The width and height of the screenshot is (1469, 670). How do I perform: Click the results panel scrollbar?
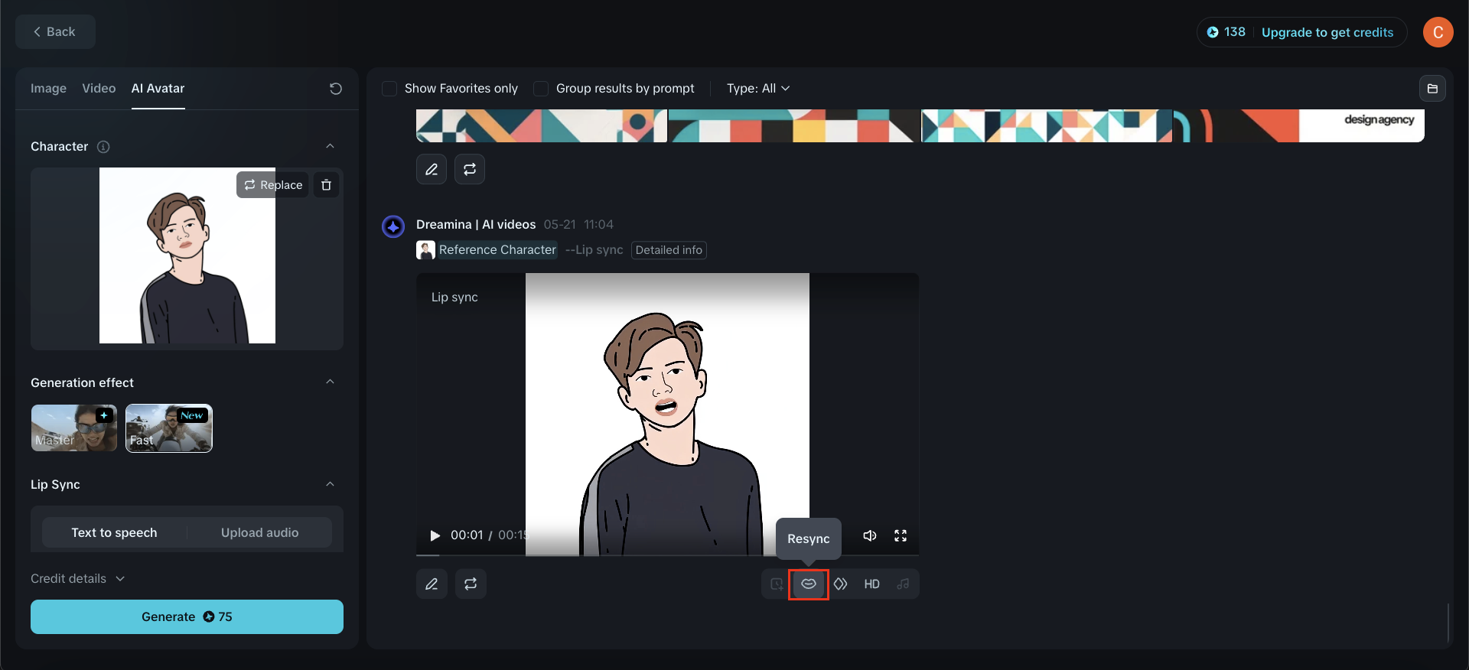(x=1448, y=623)
